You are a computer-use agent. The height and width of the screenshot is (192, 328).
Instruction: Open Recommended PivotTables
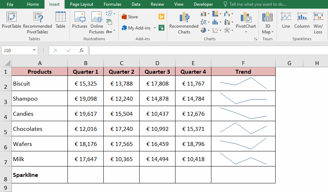(x=38, y=23)
